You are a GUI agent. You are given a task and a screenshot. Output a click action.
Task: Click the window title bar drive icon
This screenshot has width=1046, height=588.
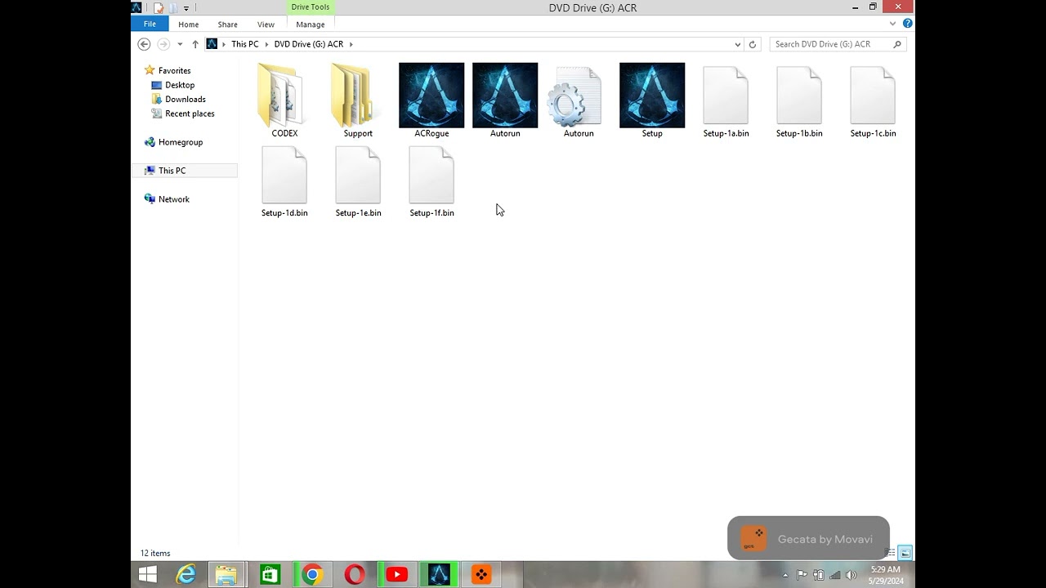point(136,7)
